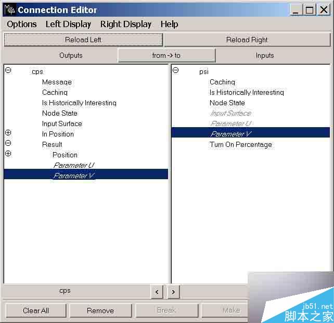Click the Reload Right button
The image size is (334, 323).
coord(247,40)
